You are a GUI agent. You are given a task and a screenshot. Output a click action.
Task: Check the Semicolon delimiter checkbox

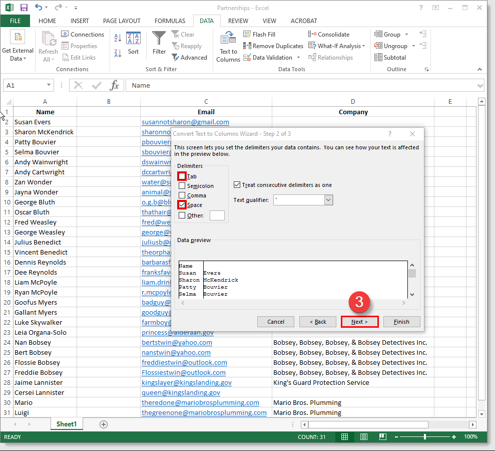coord(182,185)
